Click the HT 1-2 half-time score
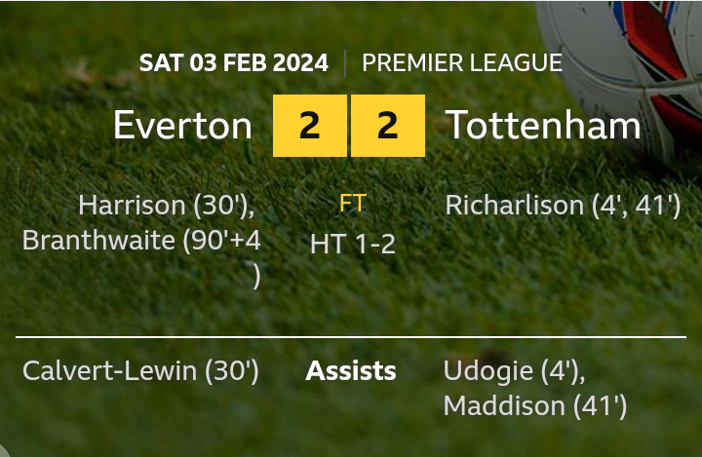Image resolution: width=702 pixels, height=457 pixels. tap(352, 244)
